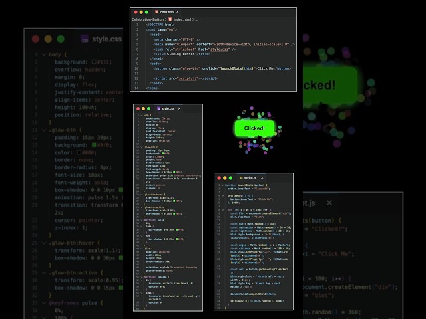Click the green zoom dot of the index.html window
The width and height of the screenshot is (426, 319).
(146, 12)
